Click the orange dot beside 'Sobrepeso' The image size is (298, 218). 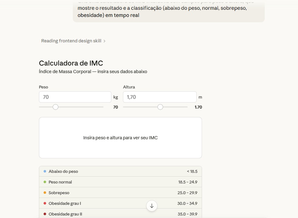click(x=45, y=193)
